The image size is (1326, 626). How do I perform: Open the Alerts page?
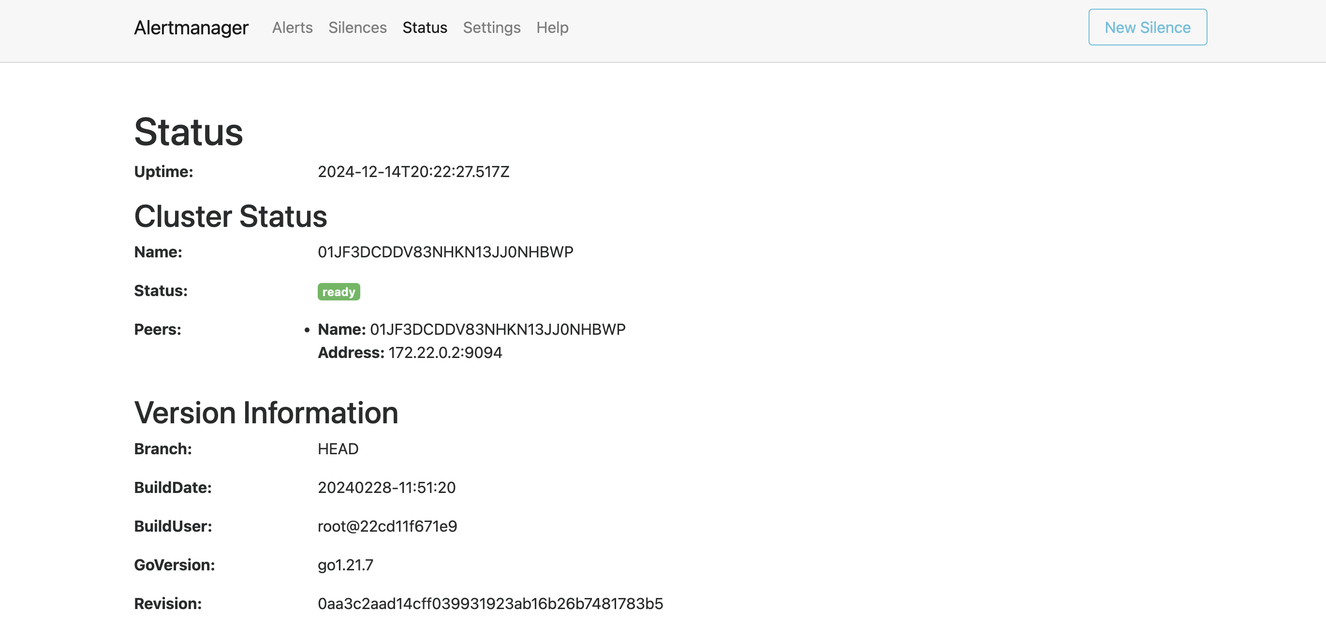(293, 27)
